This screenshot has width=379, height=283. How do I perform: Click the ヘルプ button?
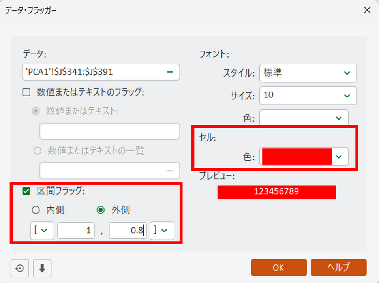click(x=338, y=267)
